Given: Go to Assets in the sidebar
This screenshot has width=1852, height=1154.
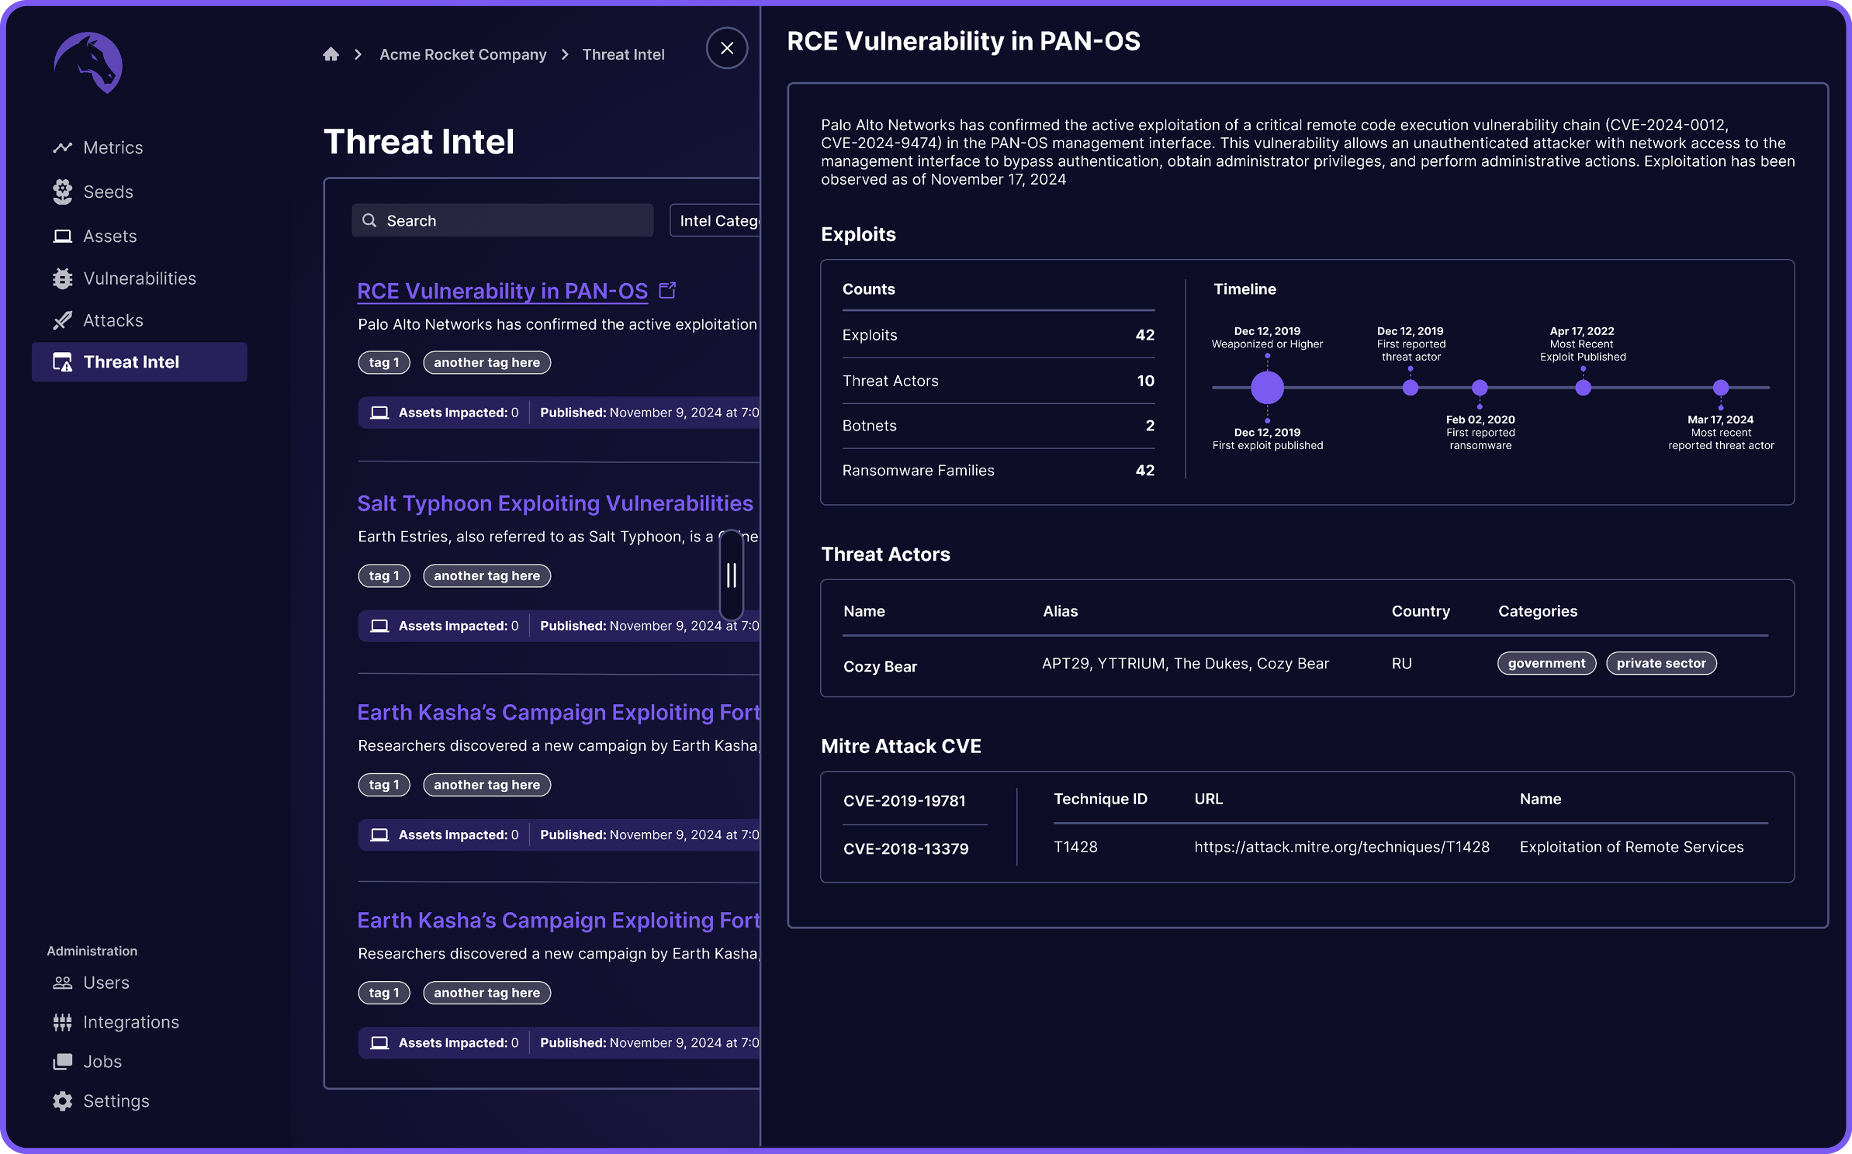Looking at the screenshot, I should [109, 236].
